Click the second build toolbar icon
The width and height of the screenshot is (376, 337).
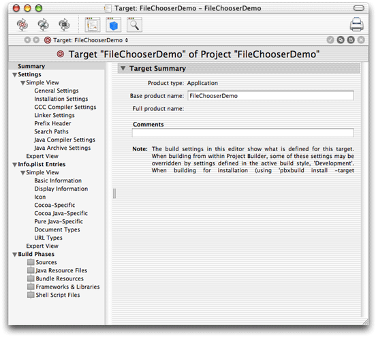click(44, 25)
